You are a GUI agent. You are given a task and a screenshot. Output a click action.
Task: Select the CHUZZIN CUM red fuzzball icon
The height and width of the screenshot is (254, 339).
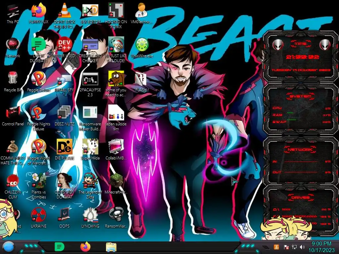[13, 186]
